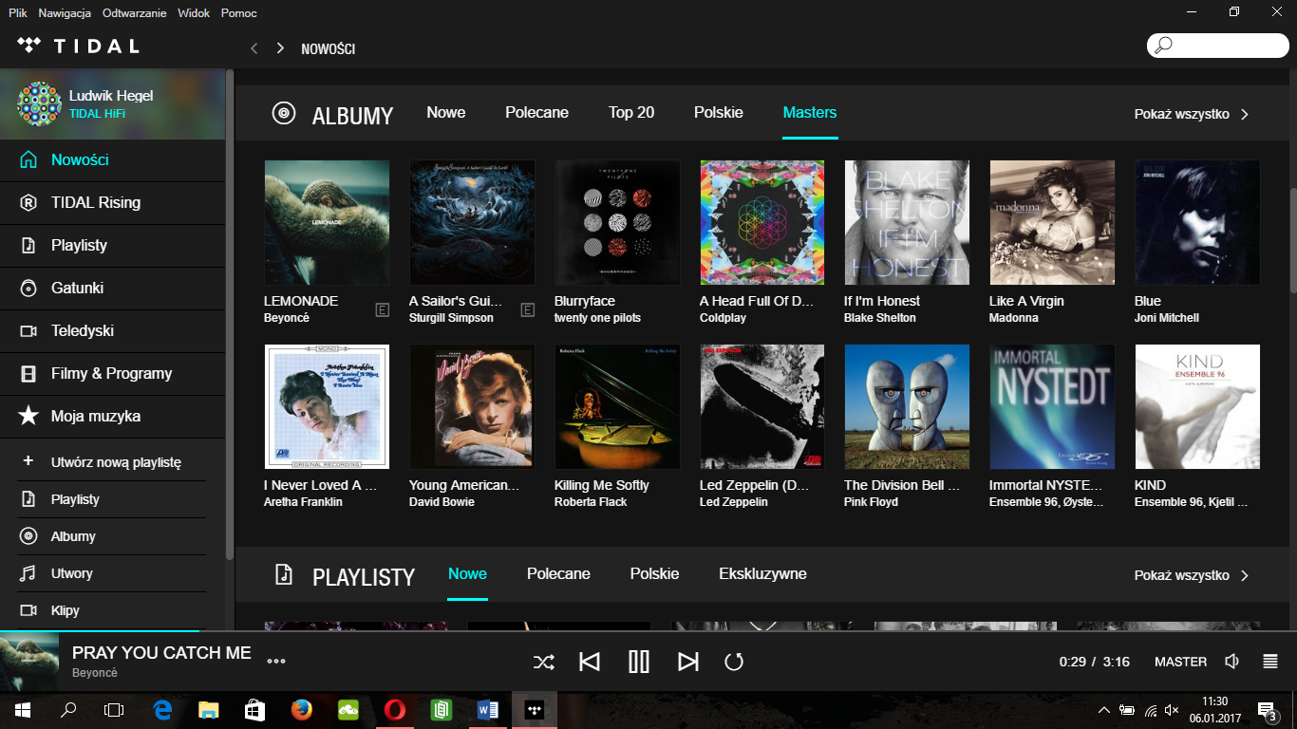Pause the current track

pos(639,662)
